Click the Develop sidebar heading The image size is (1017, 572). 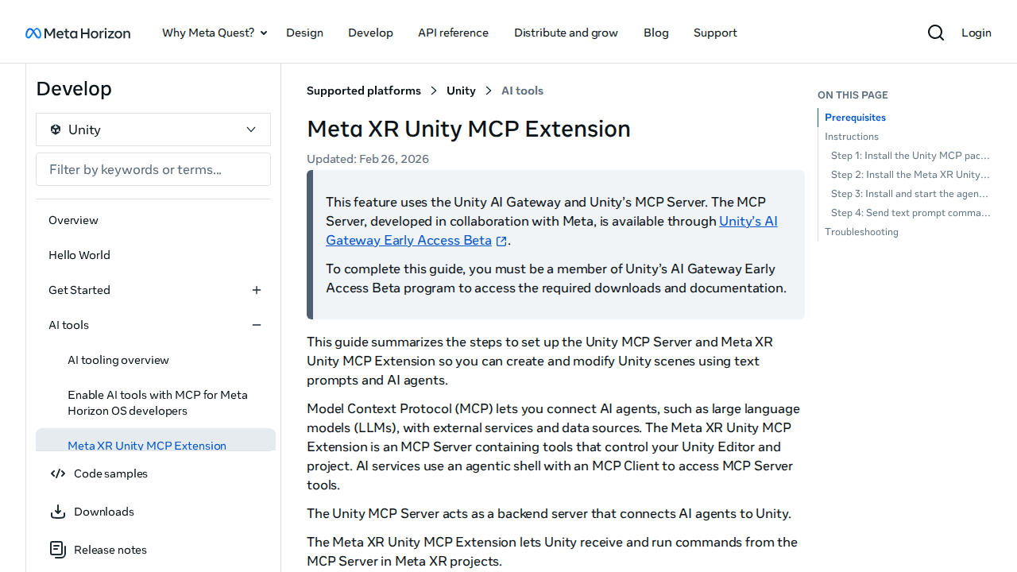74,88
